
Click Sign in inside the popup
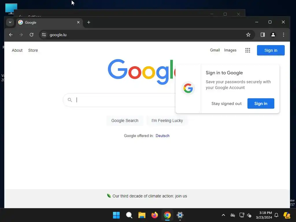[261, 103]
